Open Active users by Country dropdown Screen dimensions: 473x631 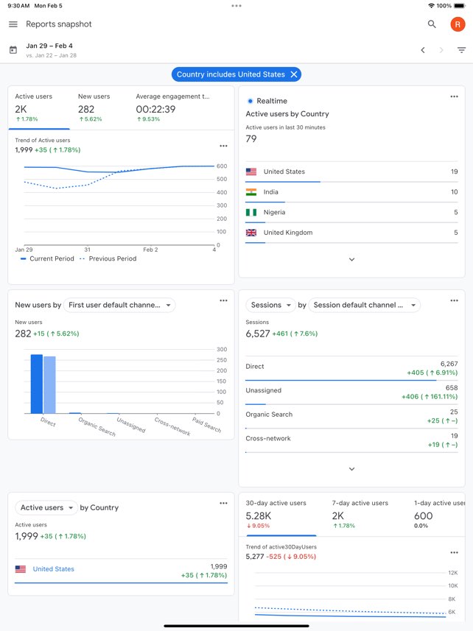46,508
